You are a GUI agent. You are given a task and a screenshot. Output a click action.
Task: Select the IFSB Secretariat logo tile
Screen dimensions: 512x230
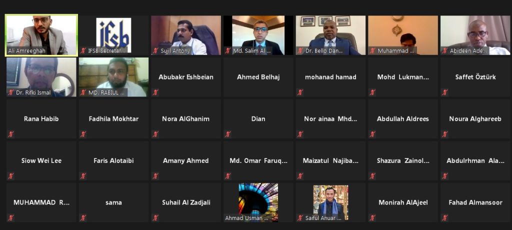click(x=113, y=35)
